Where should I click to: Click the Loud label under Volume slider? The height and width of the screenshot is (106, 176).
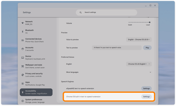(x=148, y=25)
